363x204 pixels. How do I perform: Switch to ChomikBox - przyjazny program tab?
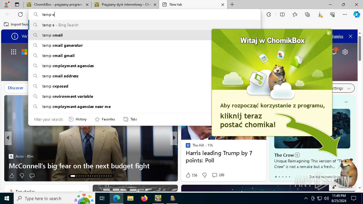(58, 5)
